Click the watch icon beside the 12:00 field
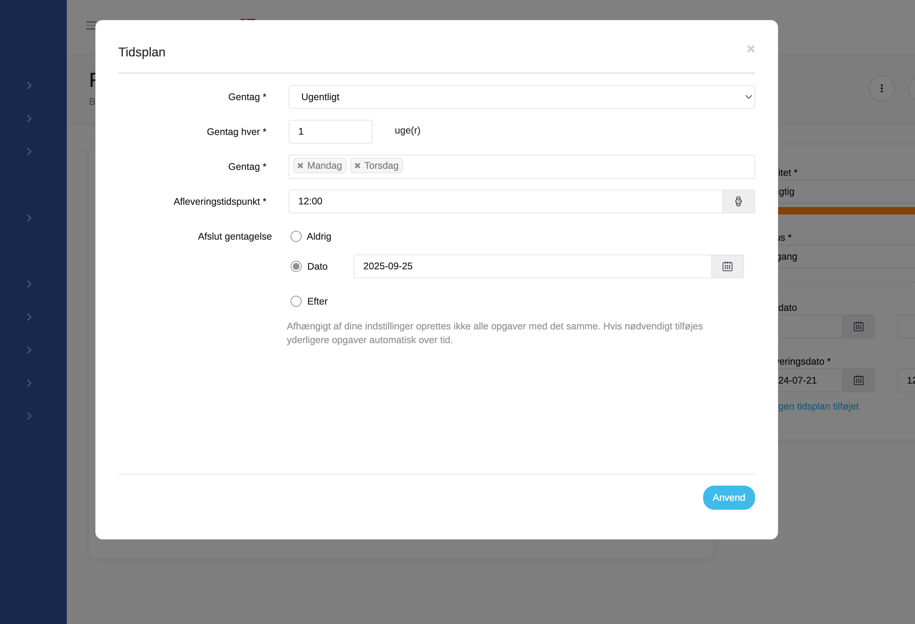Image resolution: width=915 pixels, height=624 pixels. [738, 201]
